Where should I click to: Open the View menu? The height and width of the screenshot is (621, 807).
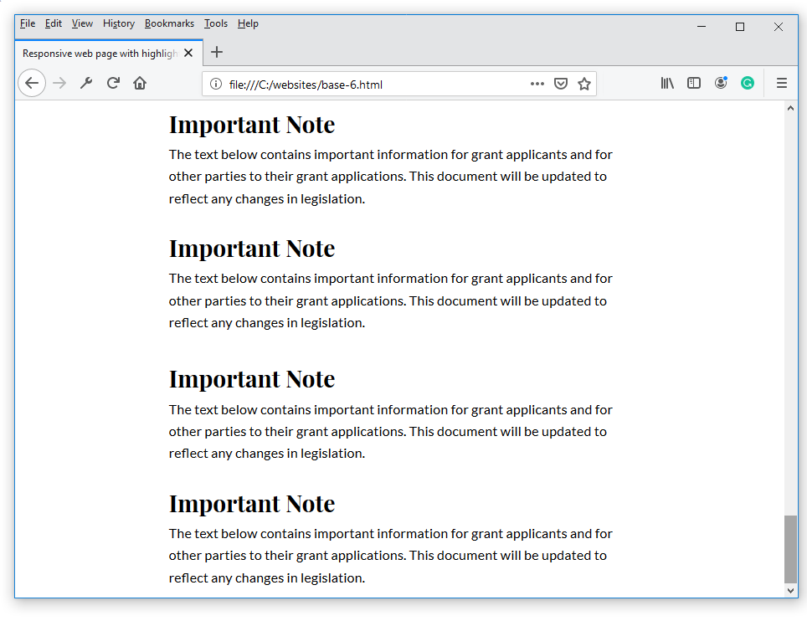(x=82, y=23)
